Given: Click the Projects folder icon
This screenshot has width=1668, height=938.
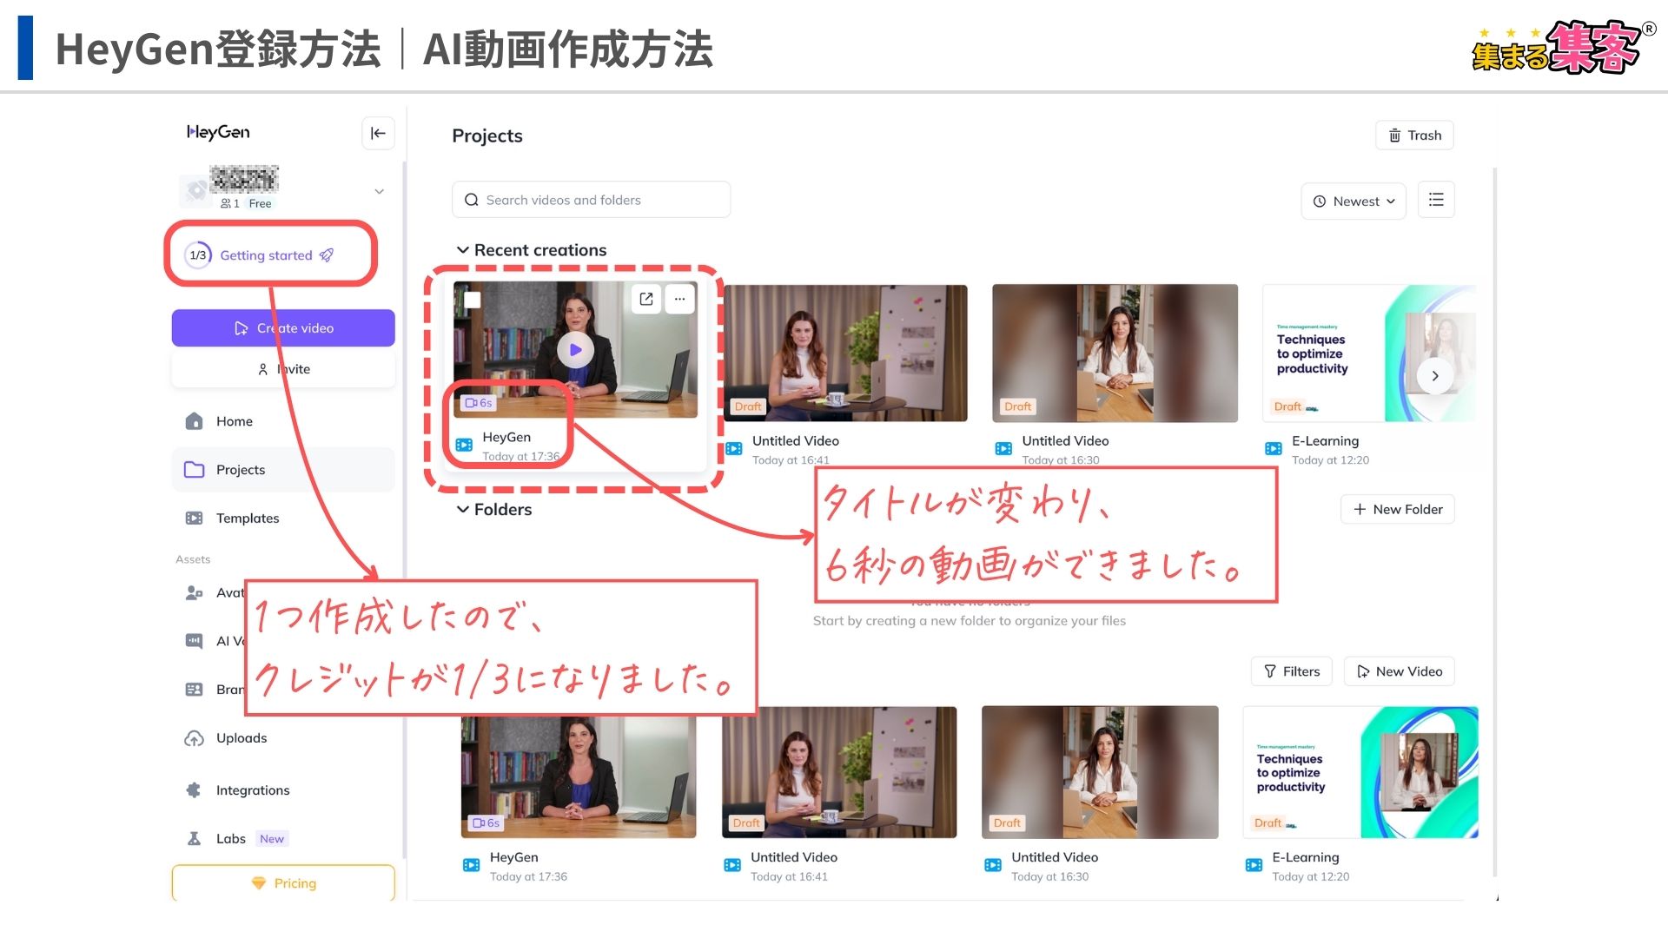Looking at the screenshot, I should pos(194,470).
